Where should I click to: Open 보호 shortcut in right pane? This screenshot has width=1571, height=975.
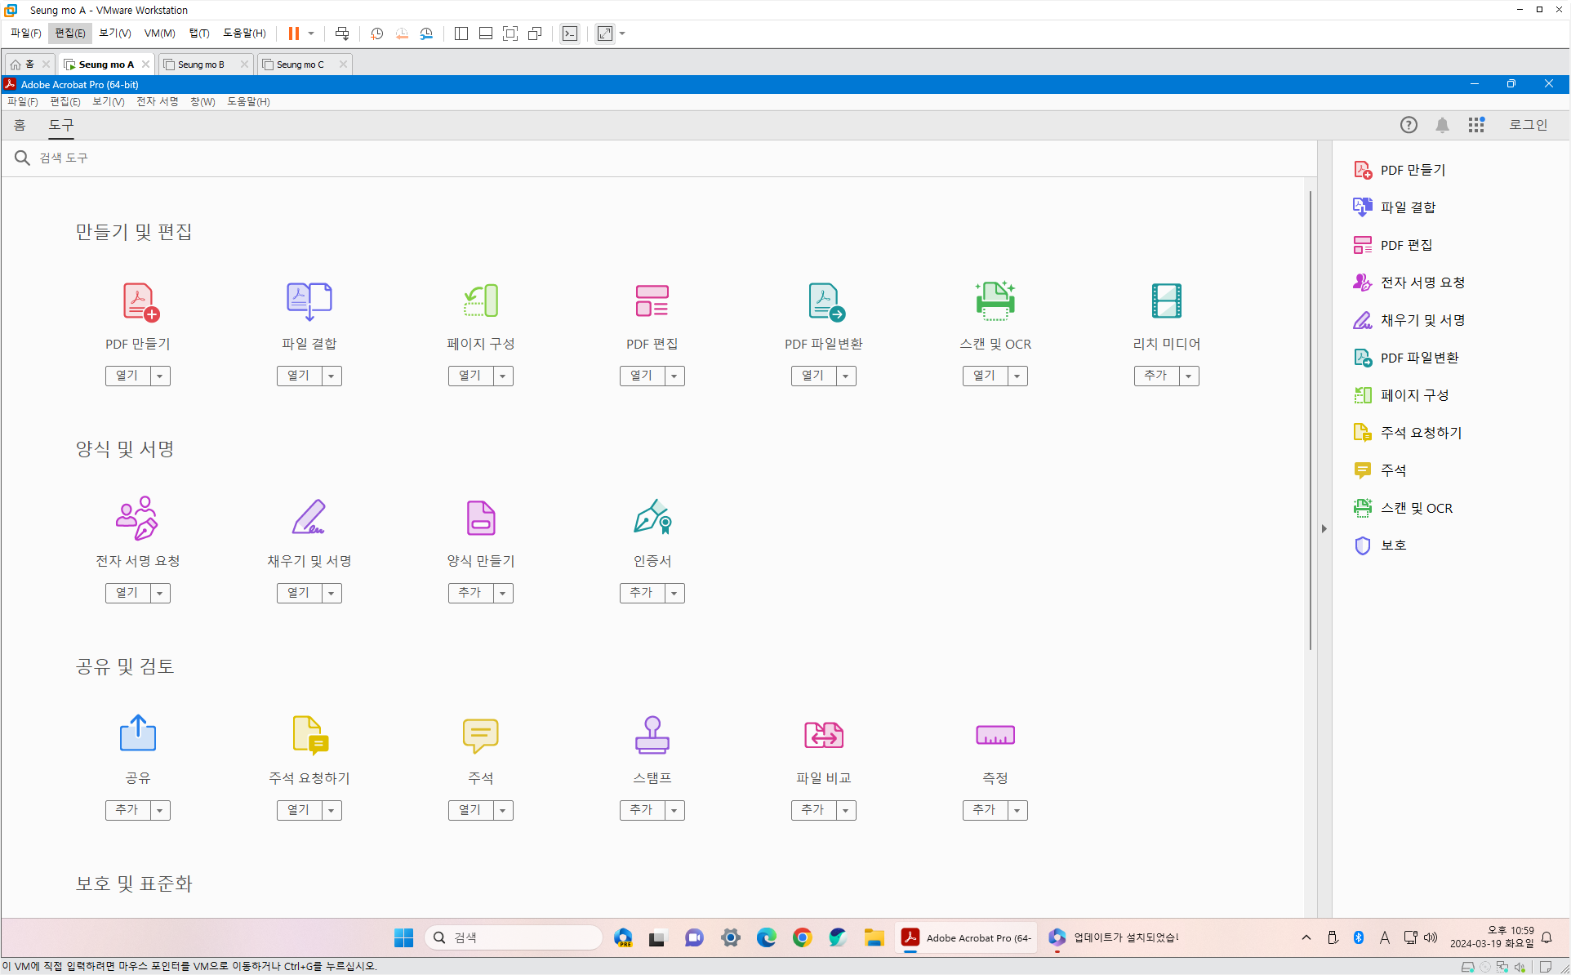click(x=1393, y=545)
